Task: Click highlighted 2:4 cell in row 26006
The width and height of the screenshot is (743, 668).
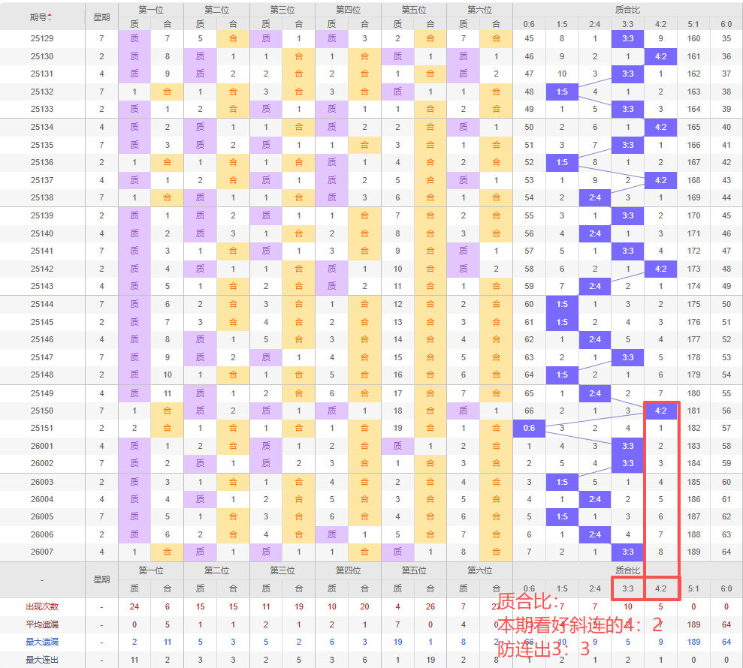Action: pyautogui.click(x=594, y=534)
